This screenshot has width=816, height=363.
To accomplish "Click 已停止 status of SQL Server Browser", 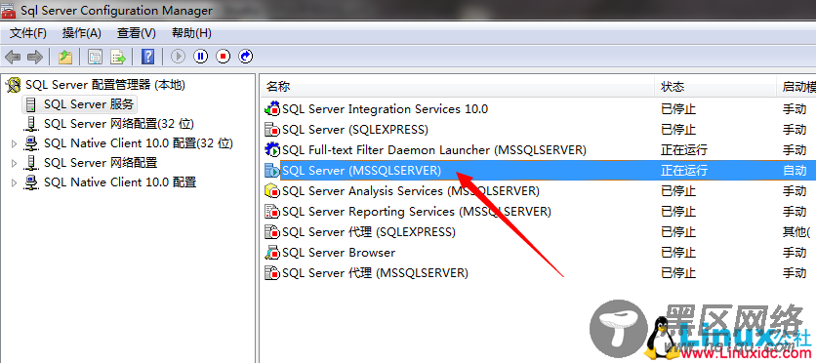I will (678, 252).
